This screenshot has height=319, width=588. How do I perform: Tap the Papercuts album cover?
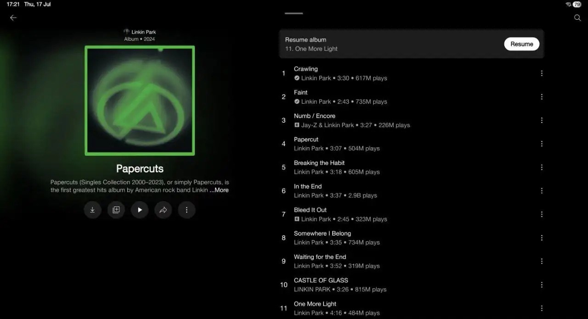[140, 101]
